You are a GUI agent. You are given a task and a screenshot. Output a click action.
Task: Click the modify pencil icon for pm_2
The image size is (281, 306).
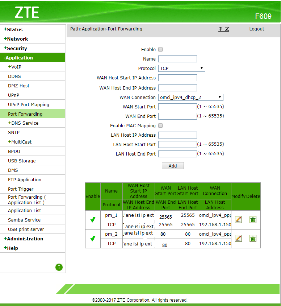[x=238, y=238]
